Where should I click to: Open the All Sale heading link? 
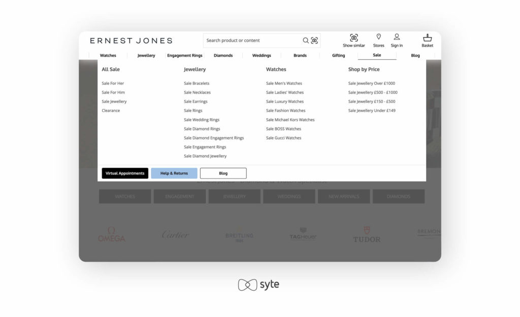(x=111, y=69)
